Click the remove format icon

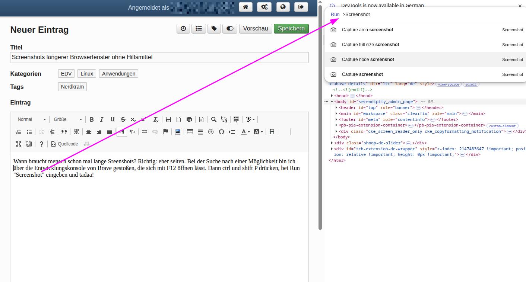(x=156, y=119)
